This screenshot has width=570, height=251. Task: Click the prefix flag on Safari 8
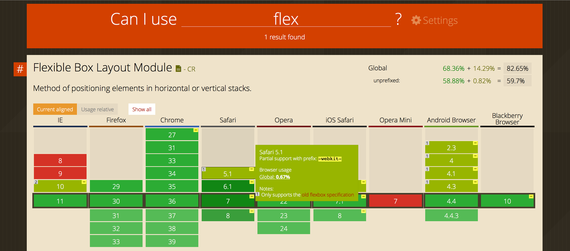252,211
